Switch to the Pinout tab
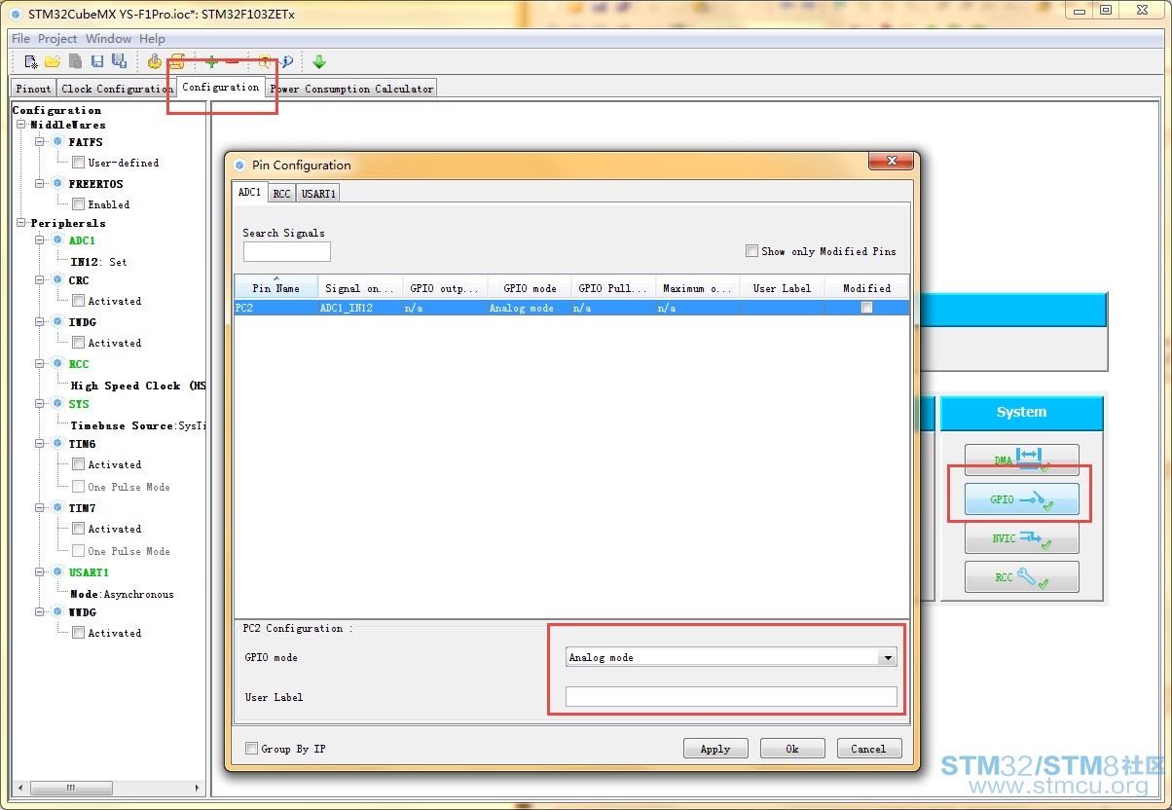 [34, 89]
